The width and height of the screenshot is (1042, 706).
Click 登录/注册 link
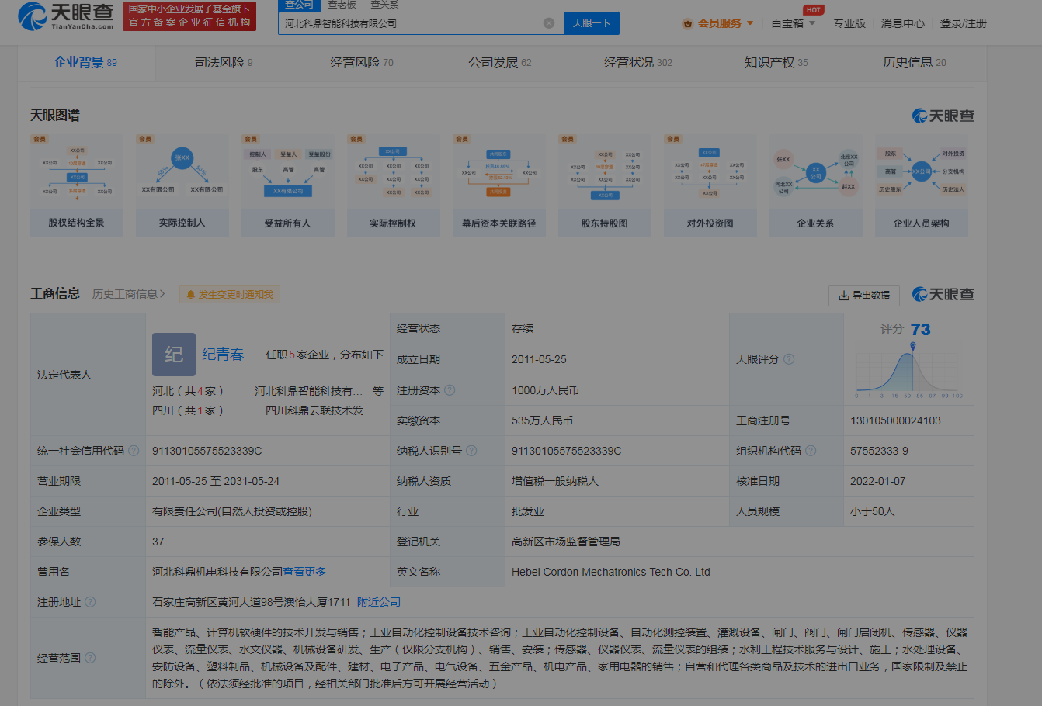click(963, 23)
